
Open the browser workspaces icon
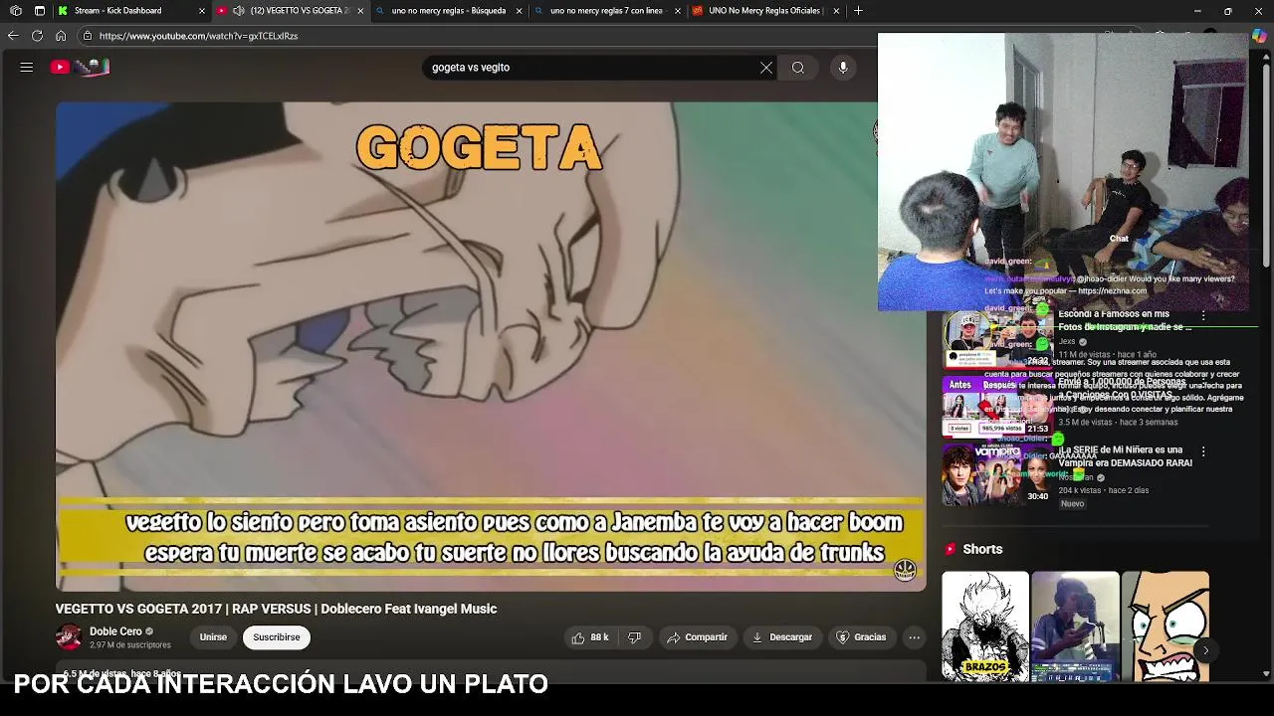(15, 11)
